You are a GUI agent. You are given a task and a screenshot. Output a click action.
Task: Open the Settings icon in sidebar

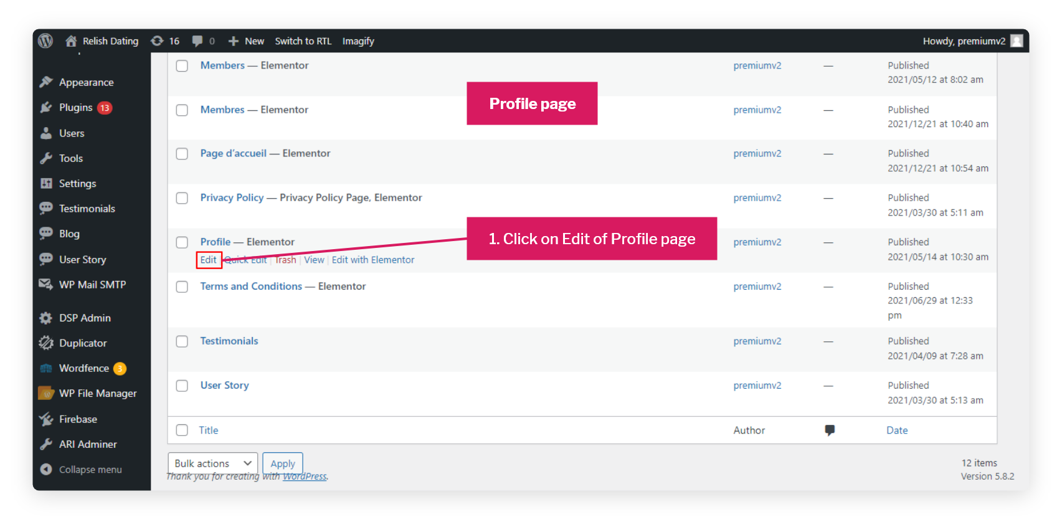(46, 183)
